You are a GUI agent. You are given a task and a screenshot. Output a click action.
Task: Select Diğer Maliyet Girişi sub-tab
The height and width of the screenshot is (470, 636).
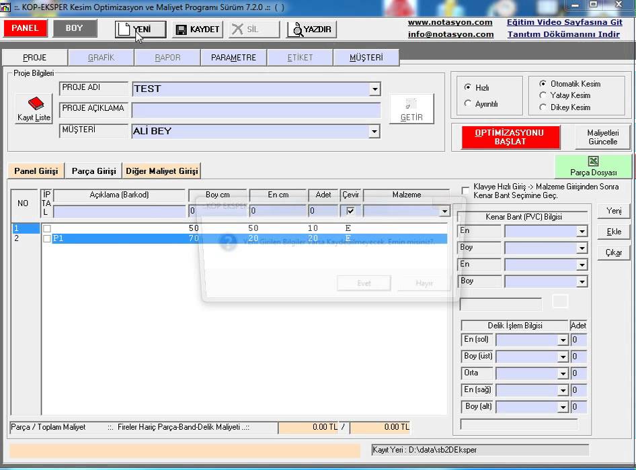(x=162, y=171)
